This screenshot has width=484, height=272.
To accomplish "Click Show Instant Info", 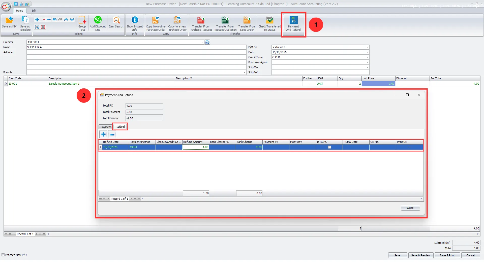I will 135,23.
